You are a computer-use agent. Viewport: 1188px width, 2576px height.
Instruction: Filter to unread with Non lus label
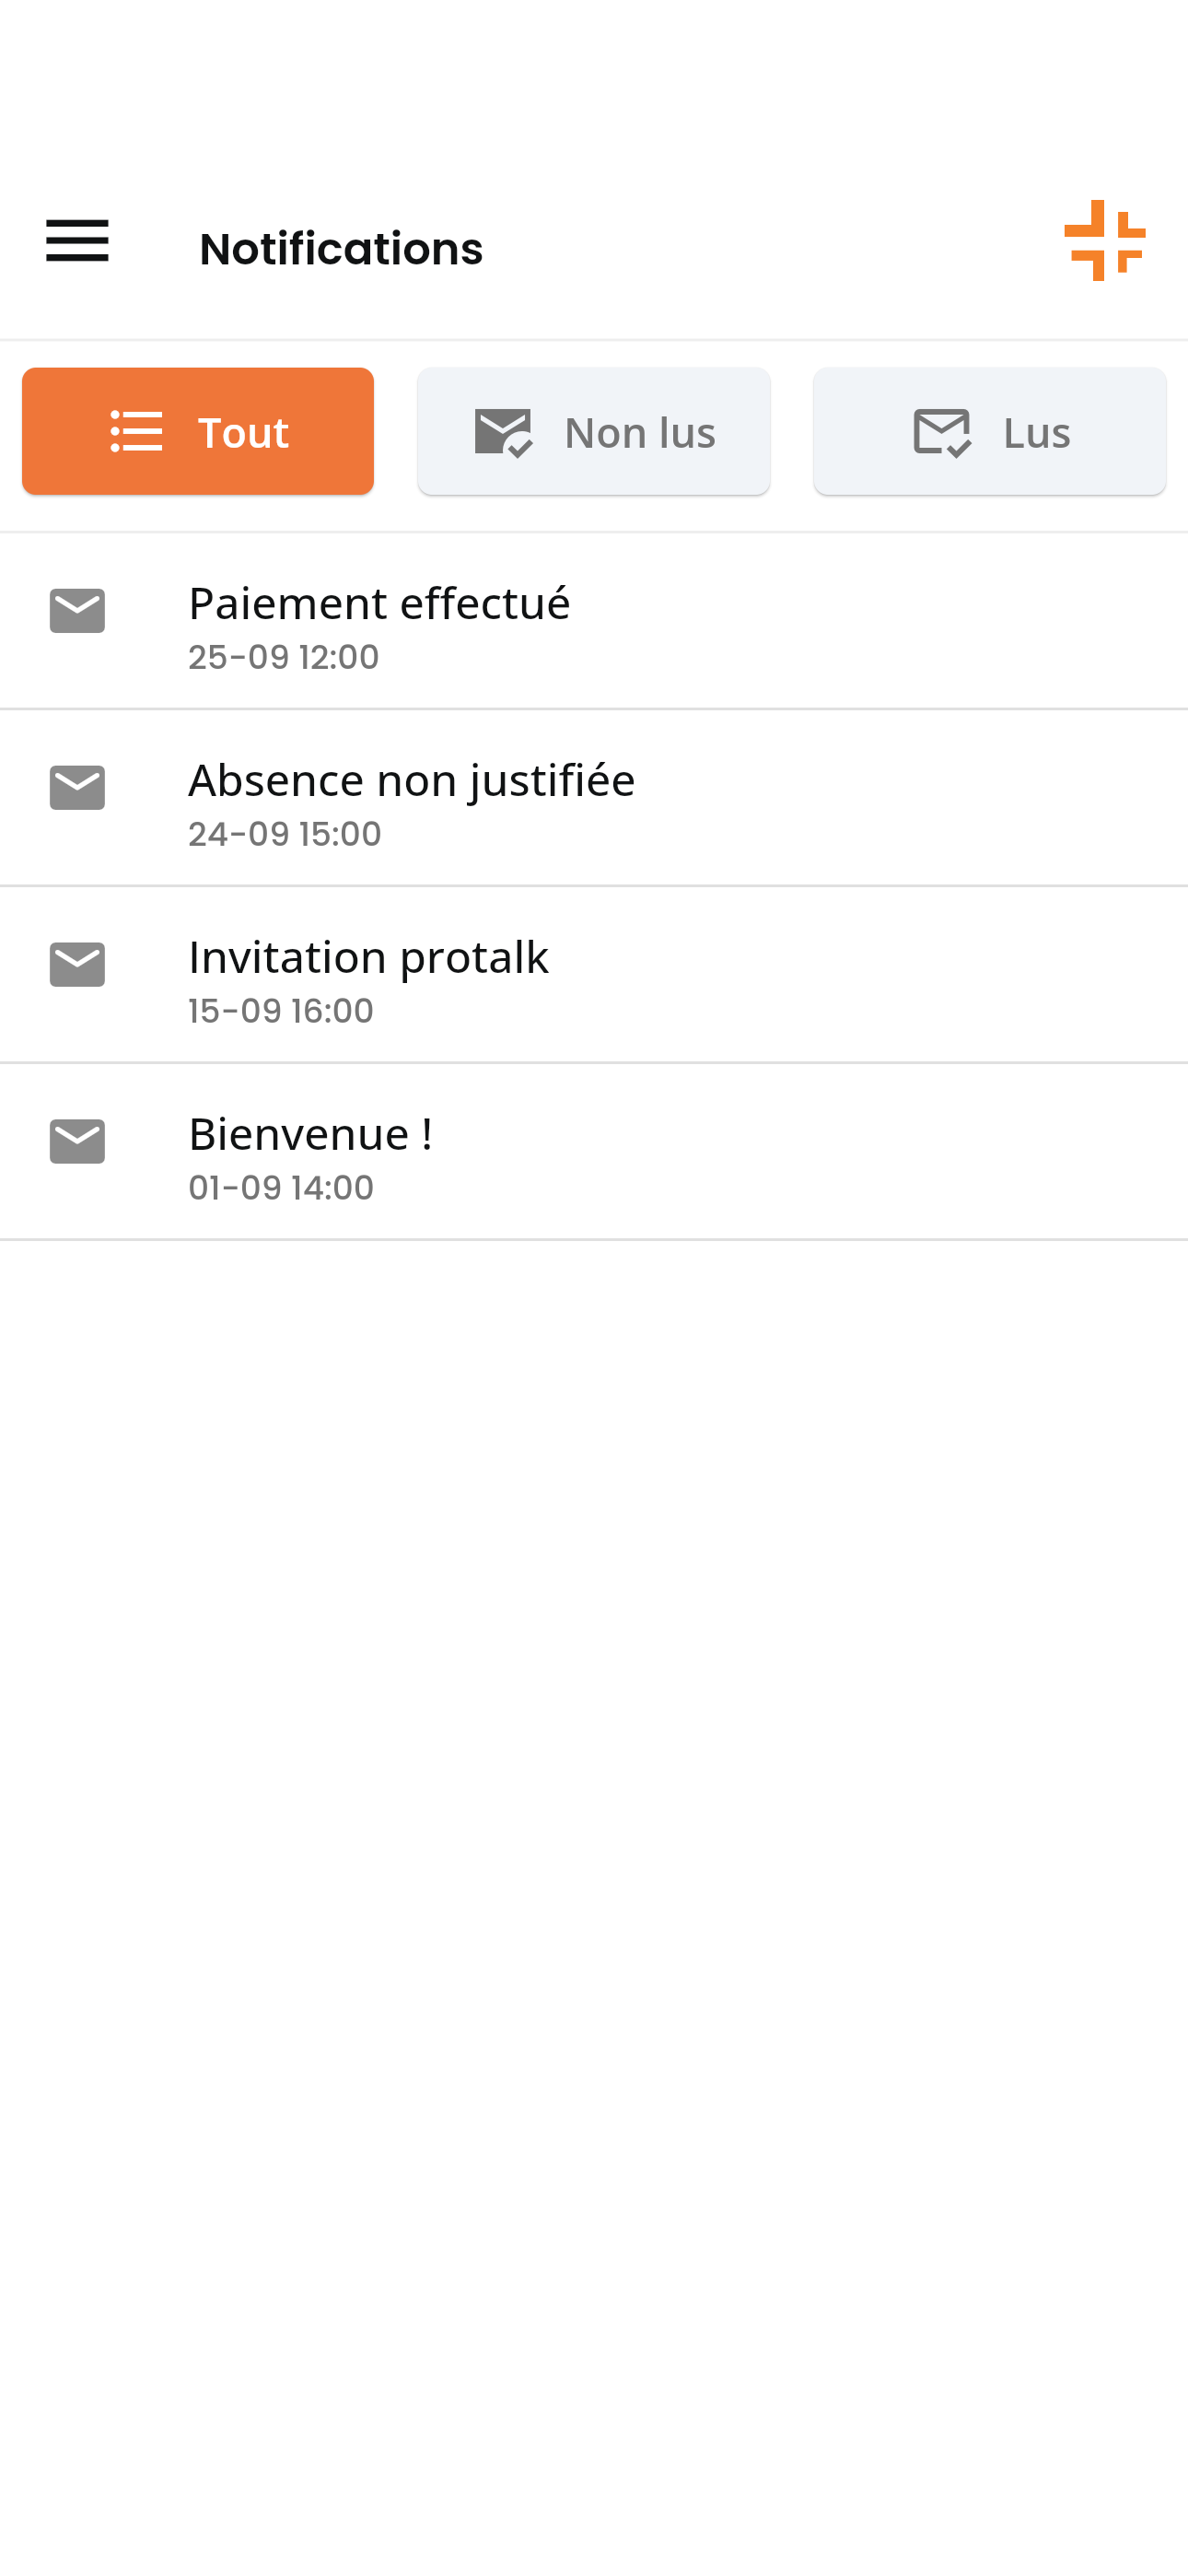(640, 433)
